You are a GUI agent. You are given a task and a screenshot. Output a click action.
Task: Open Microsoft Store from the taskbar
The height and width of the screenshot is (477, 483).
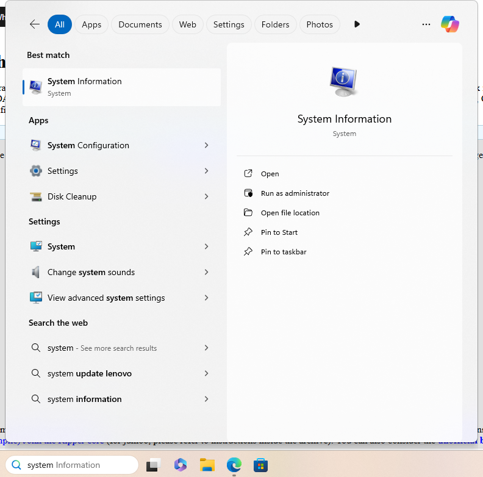click(x=260, y=465)
